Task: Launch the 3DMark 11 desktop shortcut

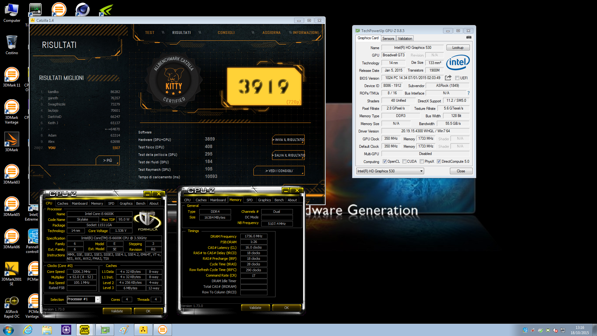Action: [12, 77]
